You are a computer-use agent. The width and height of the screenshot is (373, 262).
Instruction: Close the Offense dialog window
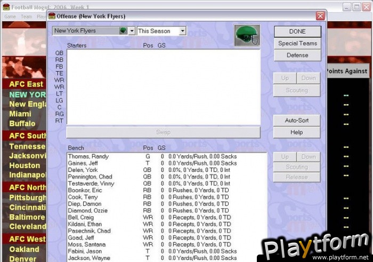pos(320,16)
